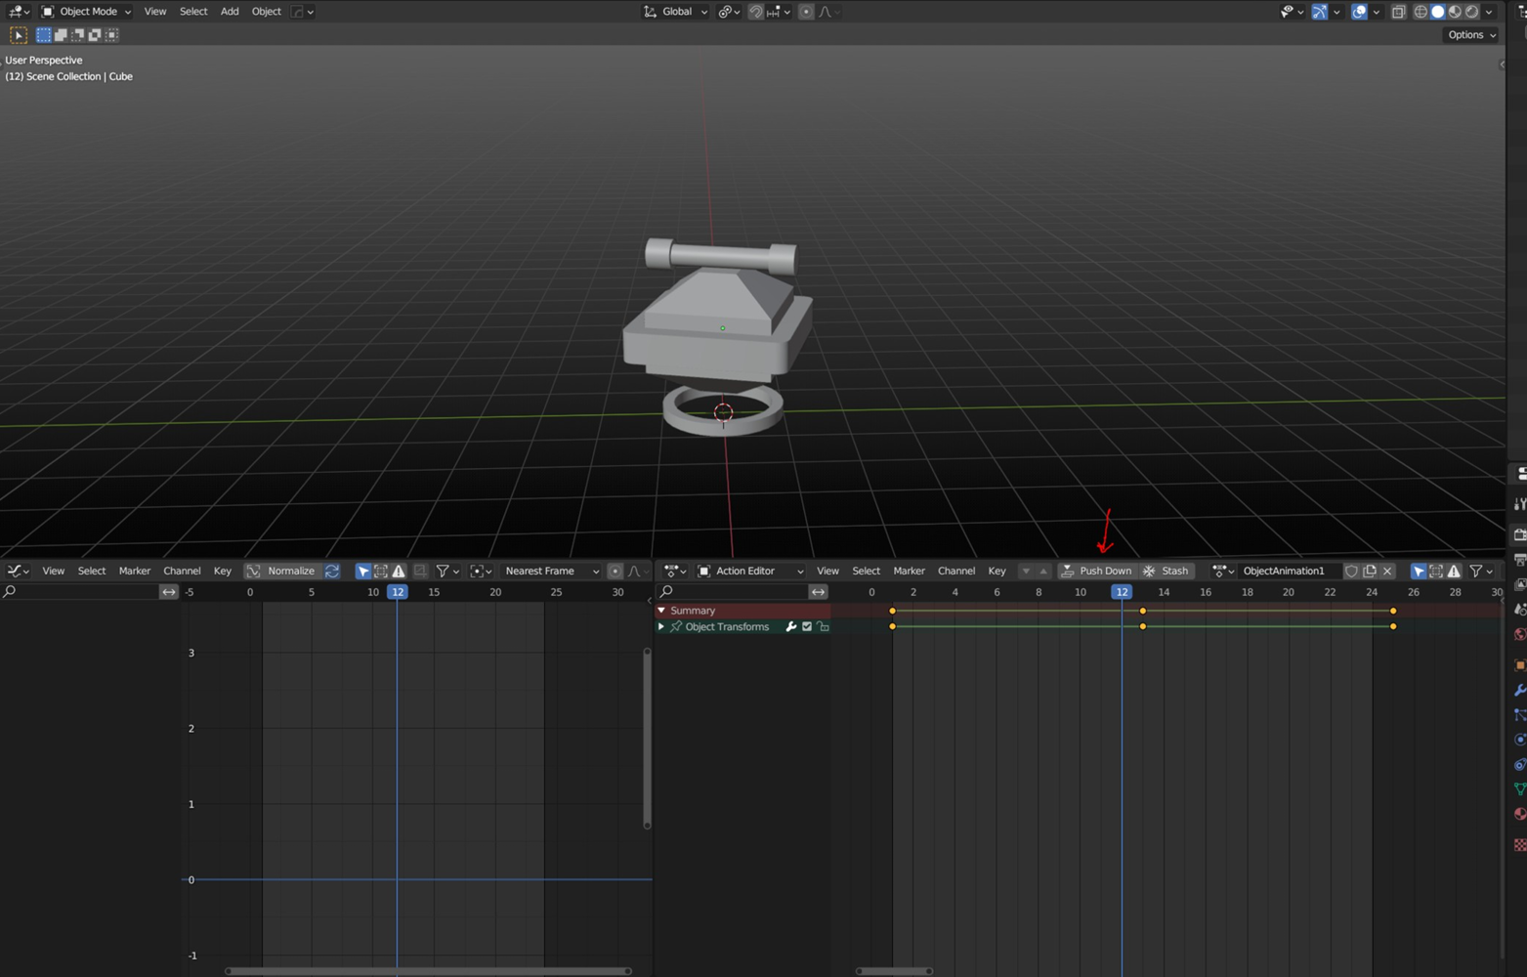The width and height of the screenshot is (1527, 977).
Task: Unlink the ObjectAnimation1 action with X
Action: click(1387, 571)
